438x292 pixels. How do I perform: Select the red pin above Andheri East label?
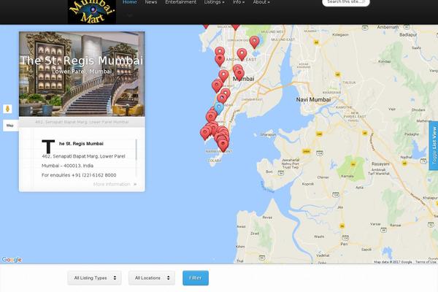click(242, 54)
